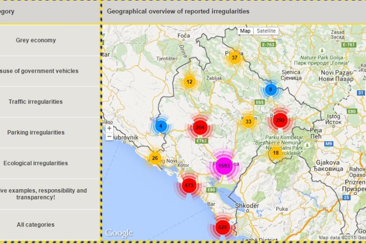Click the blue 8 cluster marker in the northeast

click(270, 89)
